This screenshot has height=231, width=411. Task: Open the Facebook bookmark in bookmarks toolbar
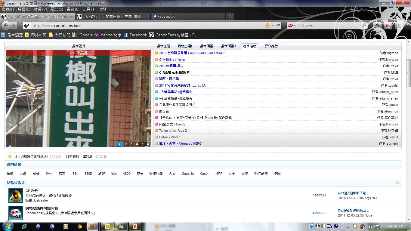coord(135,35)
